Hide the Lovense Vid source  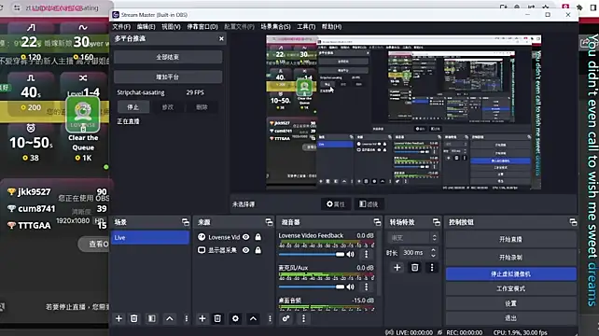coord(246,237)
